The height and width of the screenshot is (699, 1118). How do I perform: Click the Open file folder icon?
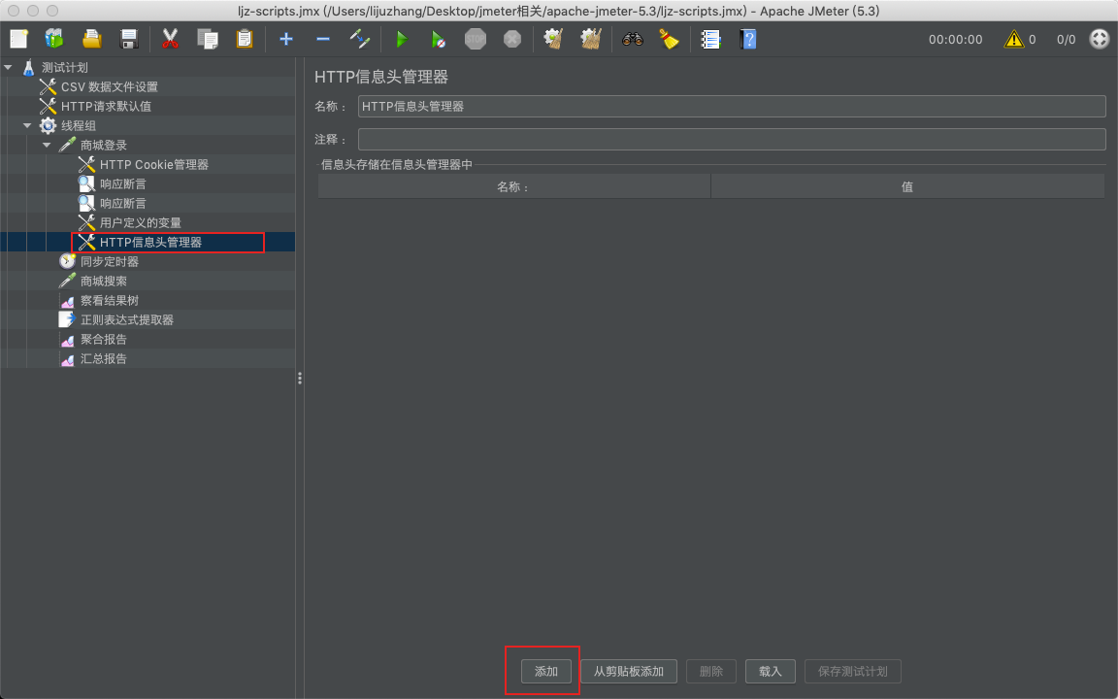(91, 39)
